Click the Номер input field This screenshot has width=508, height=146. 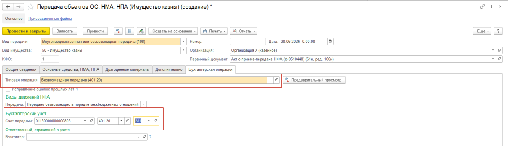point(248,42)
